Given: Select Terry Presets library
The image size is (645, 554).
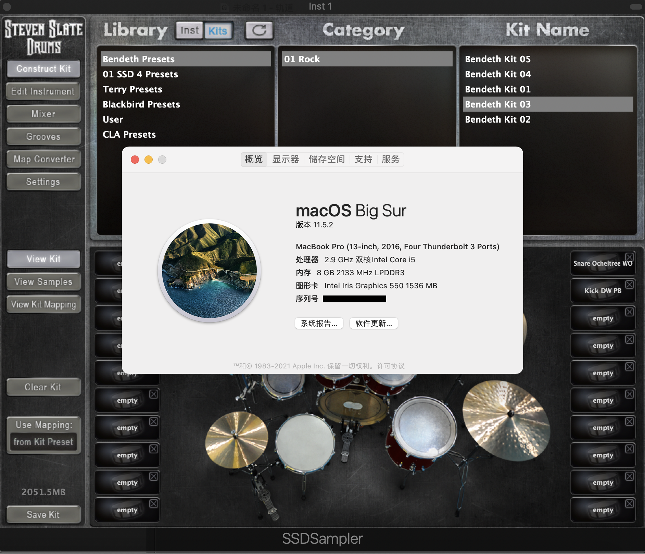Looking at the screenshot, I should [186, 89].
